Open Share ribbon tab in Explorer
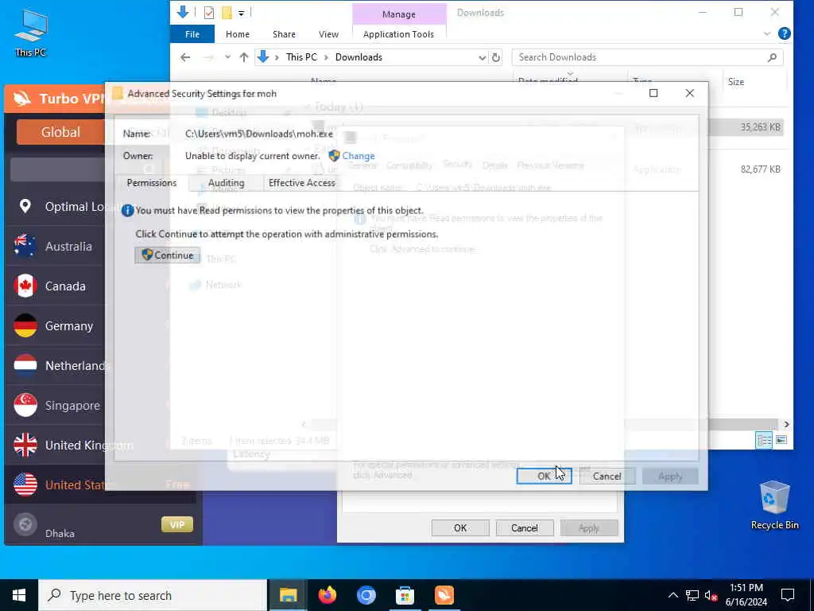The height and width of the screenshot is (611, 814). tap(284, 34)
